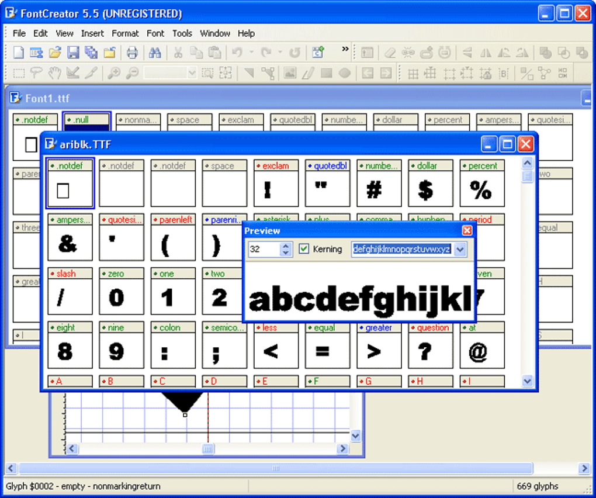Viewport: 596px width, 498px height.
Task: Click the glyph editor horizontal scroll right arrow
Action: coord(342,448)
